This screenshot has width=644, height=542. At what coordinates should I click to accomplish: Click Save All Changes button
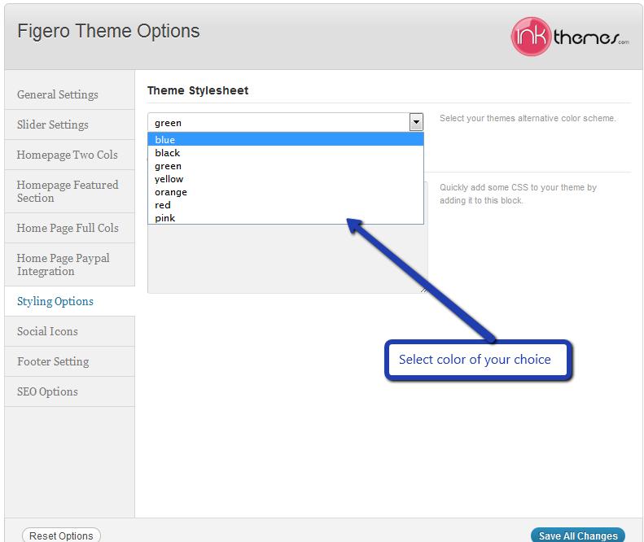point(578,535)
